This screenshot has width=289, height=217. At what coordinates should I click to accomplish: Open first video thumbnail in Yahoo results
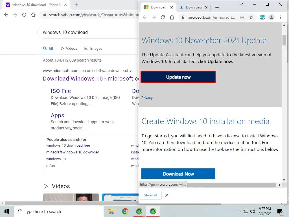click(71, 197)
